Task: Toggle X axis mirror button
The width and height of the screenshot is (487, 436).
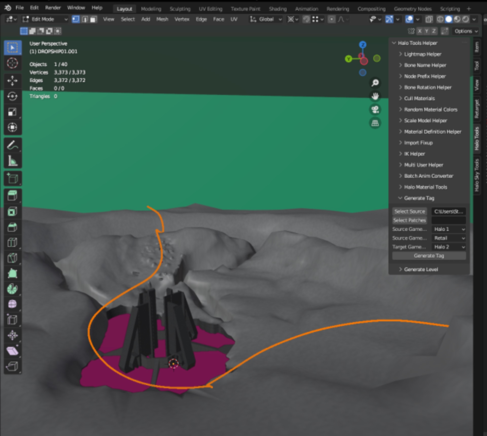Action: (x=420, y=31)
